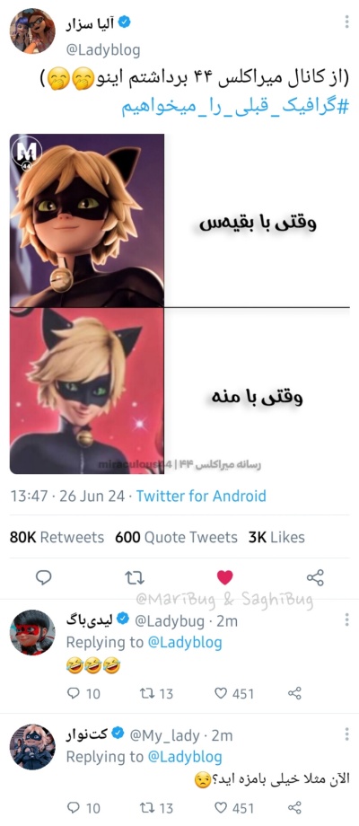This screenshot has width=359, height=826.
Task: Retweet the @My_lady reply
Action: click(x=156, y=807)
